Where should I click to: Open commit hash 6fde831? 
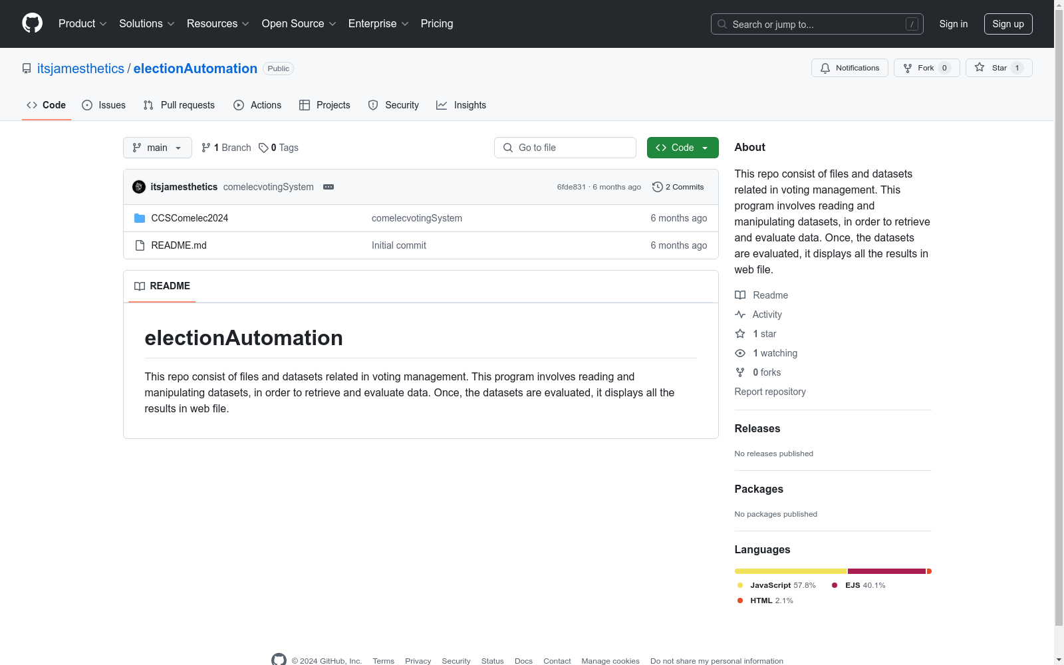571,187
